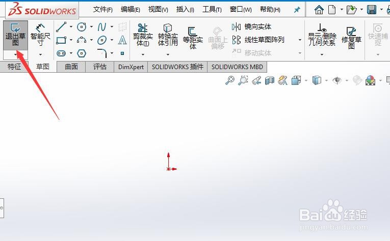Click the View Orientation cube icon
Screen dimensions: 390x241
[296, 80]
